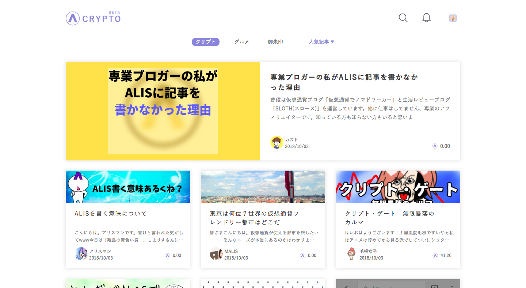The height and width of the screenshot is (288, 526).
Task: Open article titled ALISを書く意味について
Action: [x=111, y=214]
